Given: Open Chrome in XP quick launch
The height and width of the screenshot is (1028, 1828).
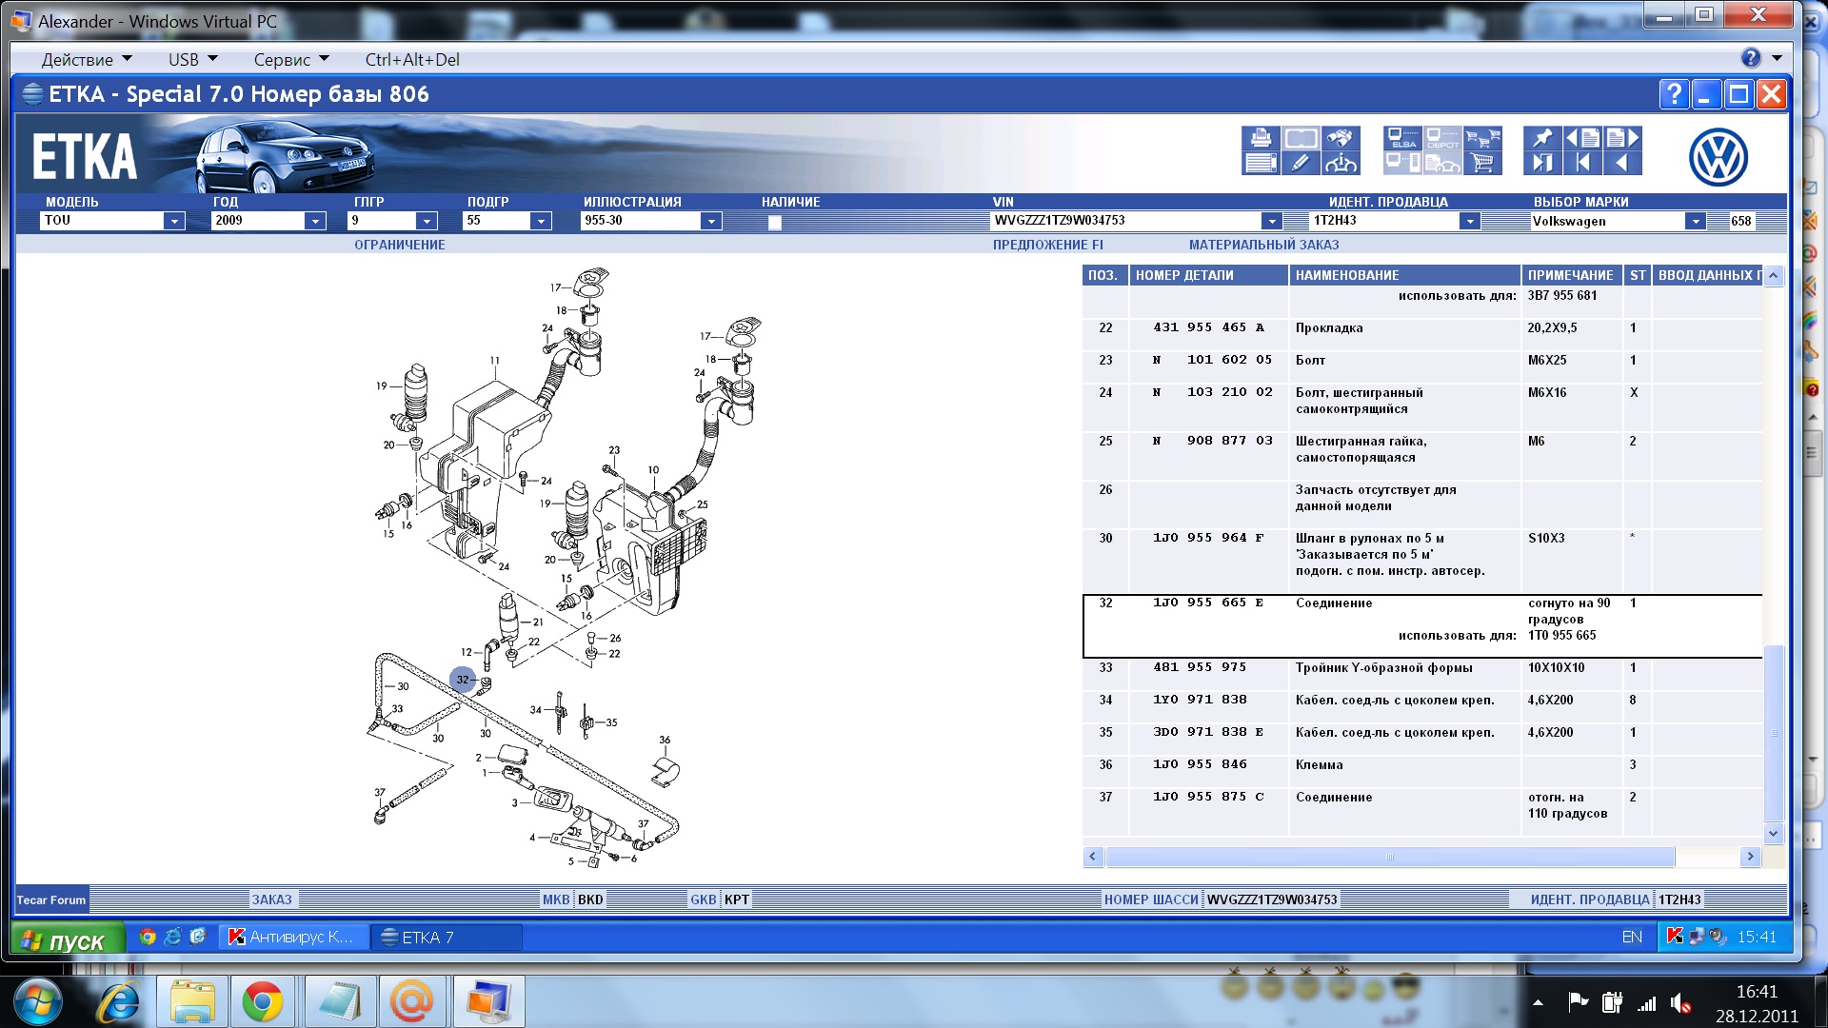Looking at the screenshot, I should 148,937.
